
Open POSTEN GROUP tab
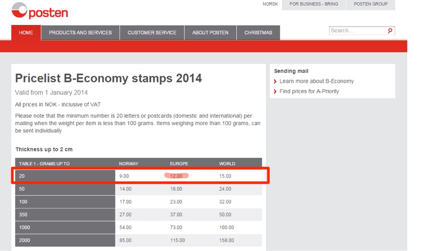click(371, 4)
